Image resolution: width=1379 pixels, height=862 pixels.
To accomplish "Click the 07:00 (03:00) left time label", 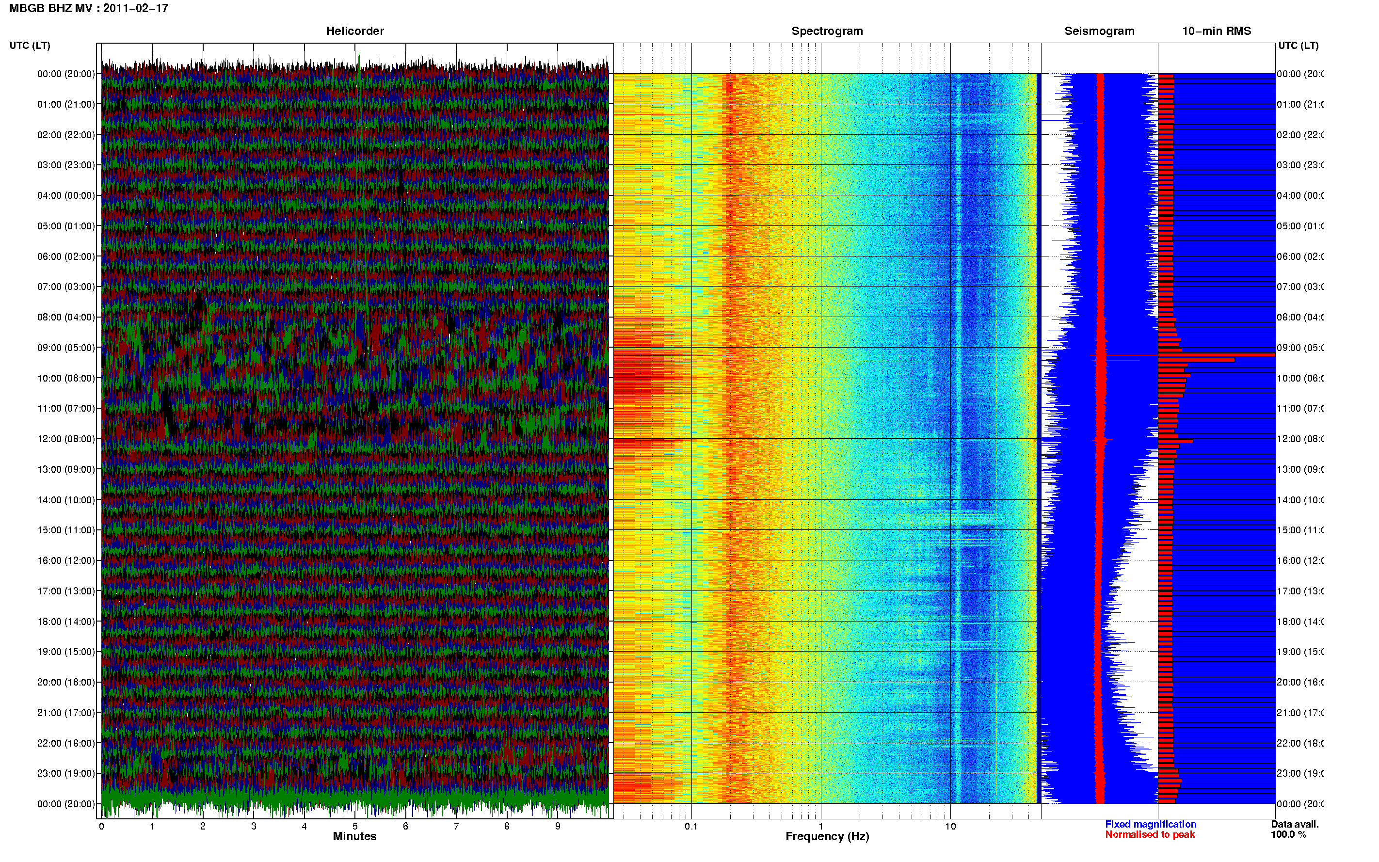I will pos(66,286).
